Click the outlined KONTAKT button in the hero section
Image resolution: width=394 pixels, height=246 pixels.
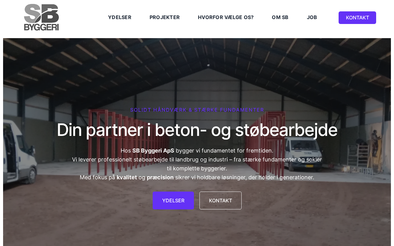(x=220, y=200)
